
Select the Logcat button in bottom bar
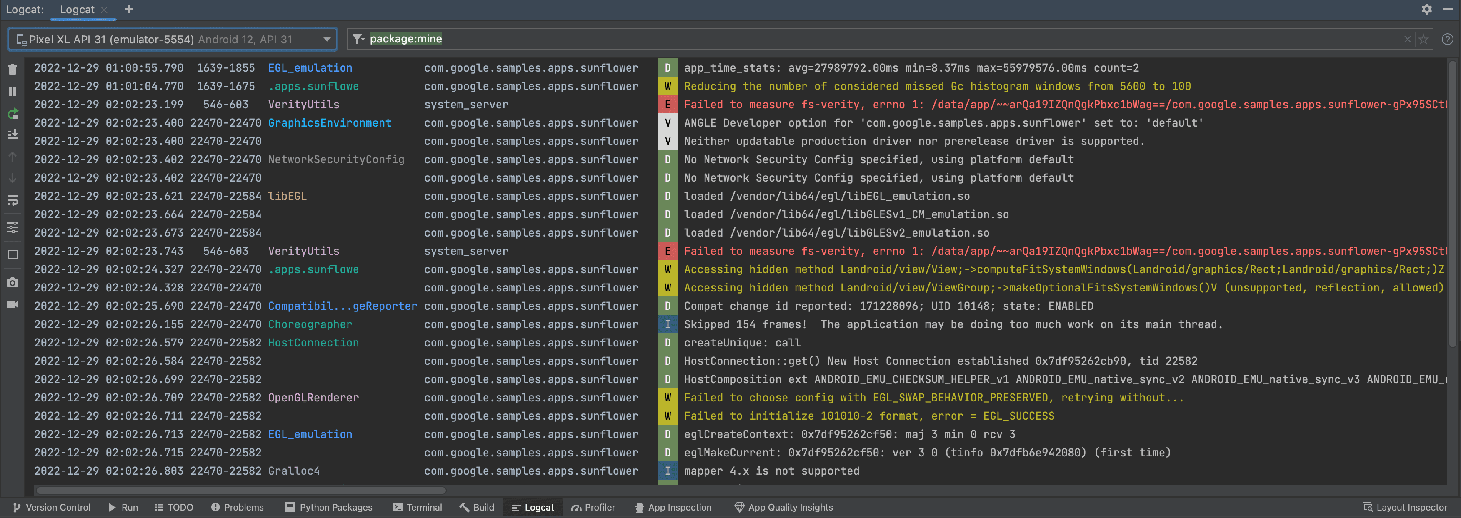click(532, 507)
